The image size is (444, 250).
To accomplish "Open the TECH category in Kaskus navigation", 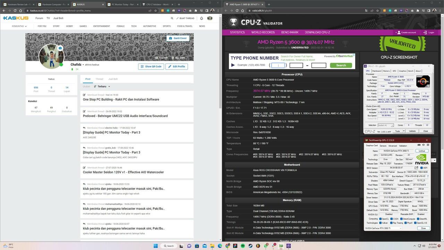I will [134, 26].
